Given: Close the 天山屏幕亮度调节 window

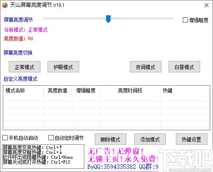Looking at the screenshot, I should click(207, 5).
